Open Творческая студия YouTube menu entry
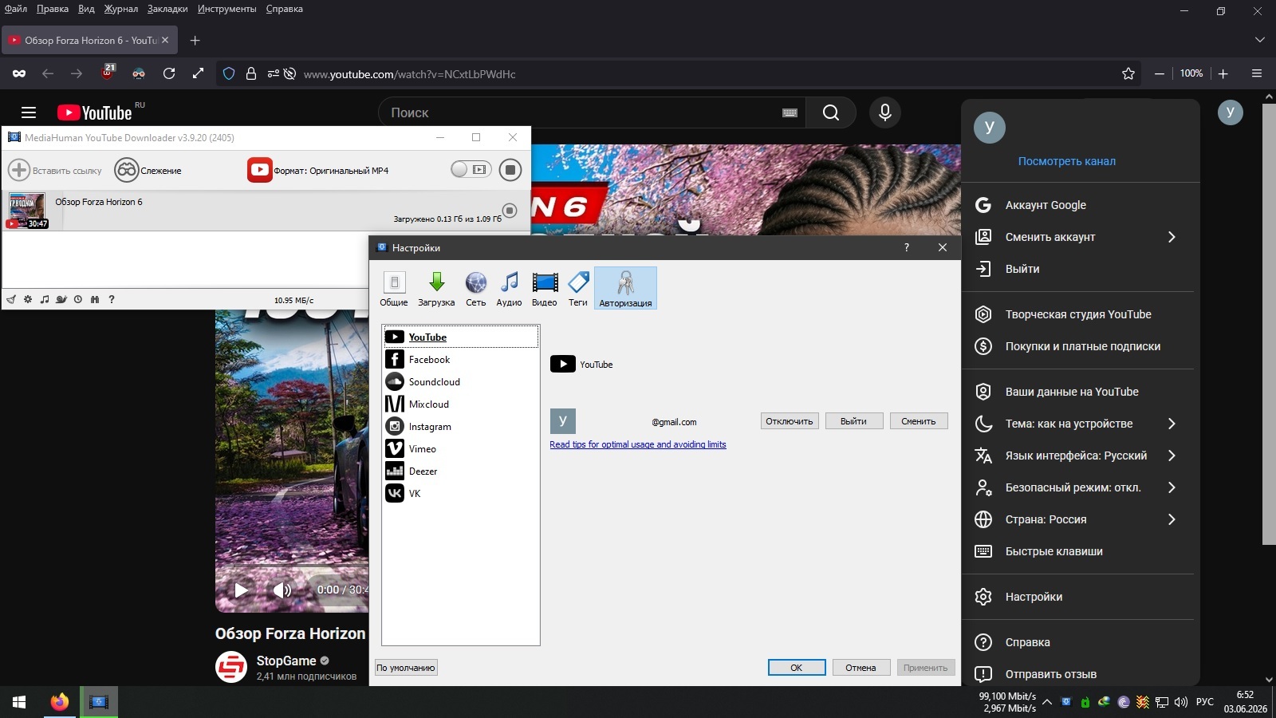This screenshot has height=718, width=1276. (1077, 314)
